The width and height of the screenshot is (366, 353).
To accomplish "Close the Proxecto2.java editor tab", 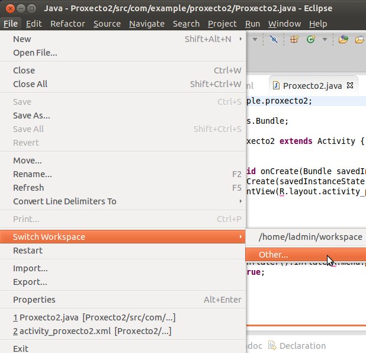I will 350,85.
